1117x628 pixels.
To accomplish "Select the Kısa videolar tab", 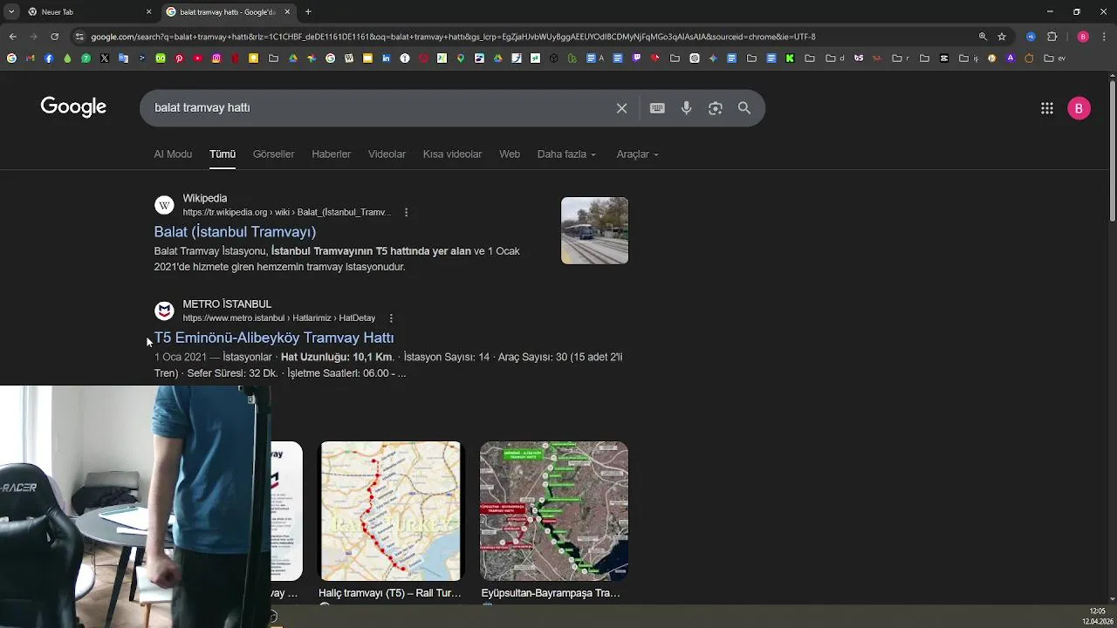I will (x=452, y=154).
